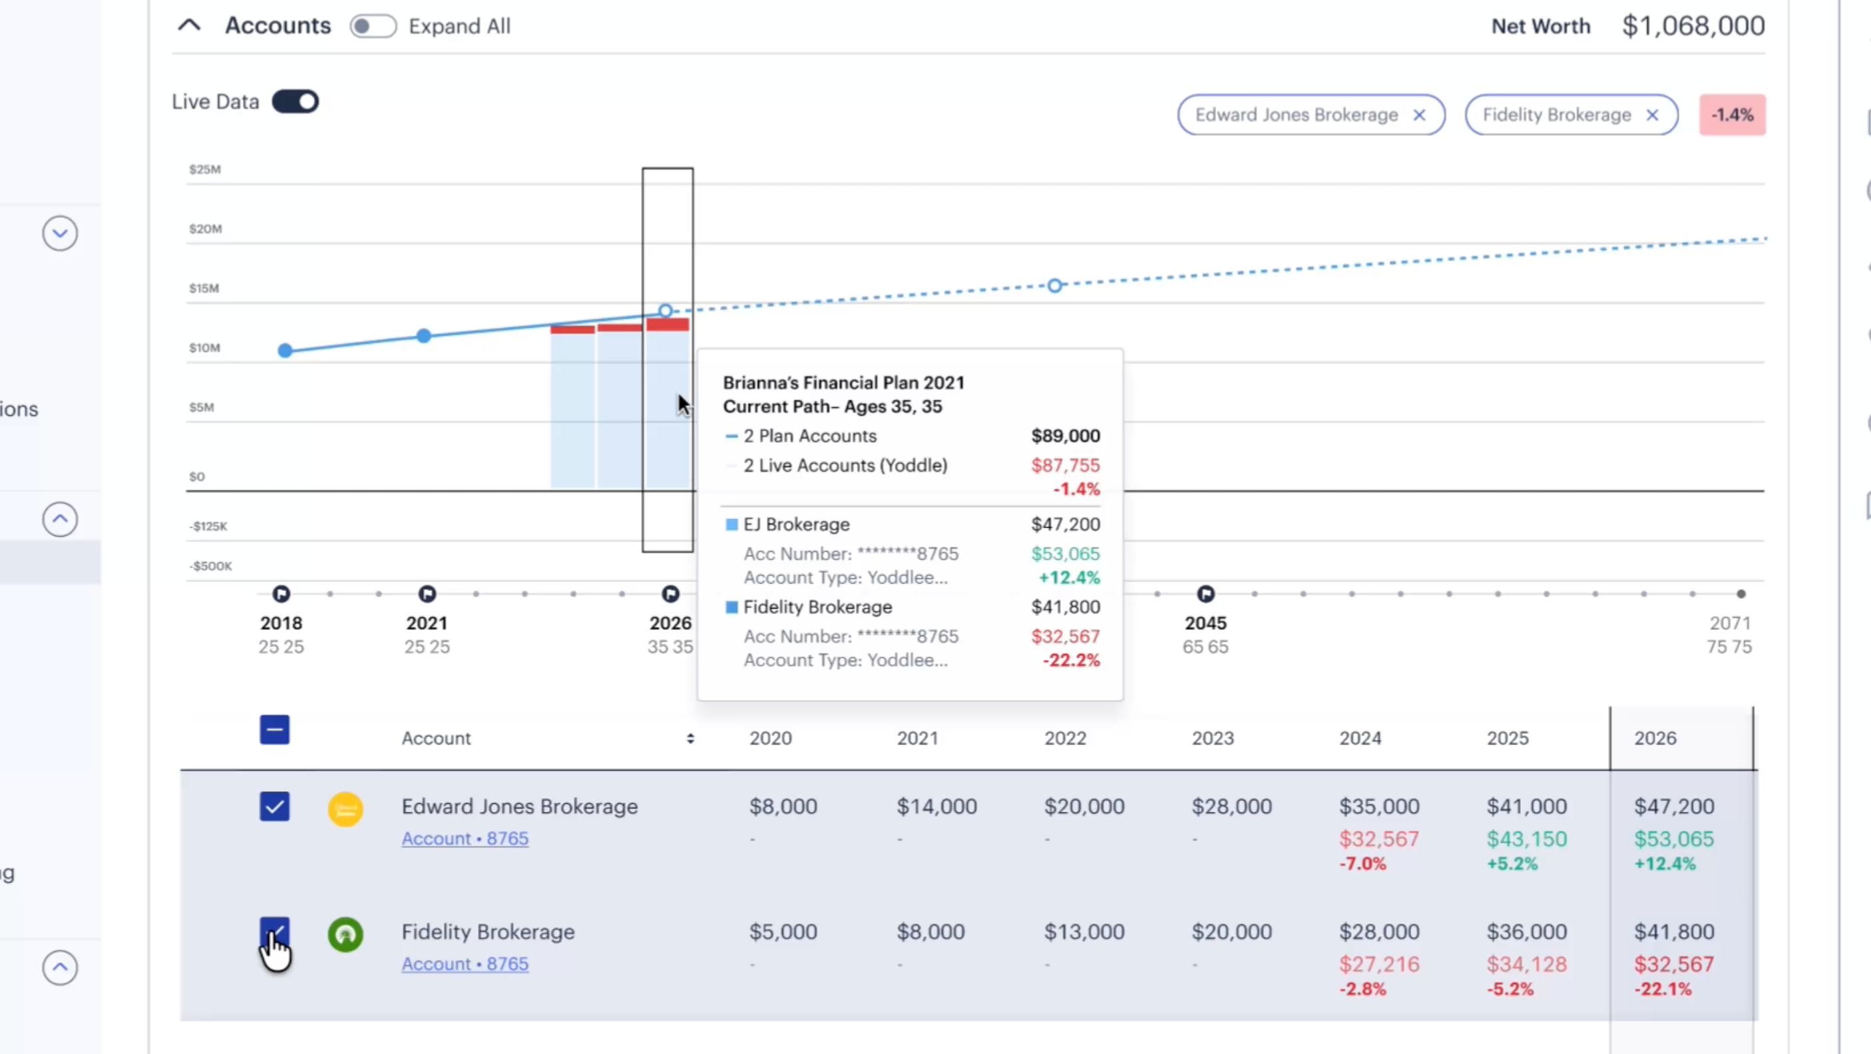Open Fidelity Brokerage Account 8765 link

(465, 964)
